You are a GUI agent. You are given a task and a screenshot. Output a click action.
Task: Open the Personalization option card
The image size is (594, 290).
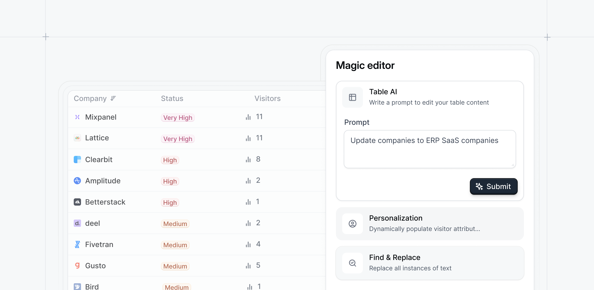pos(430,224)
